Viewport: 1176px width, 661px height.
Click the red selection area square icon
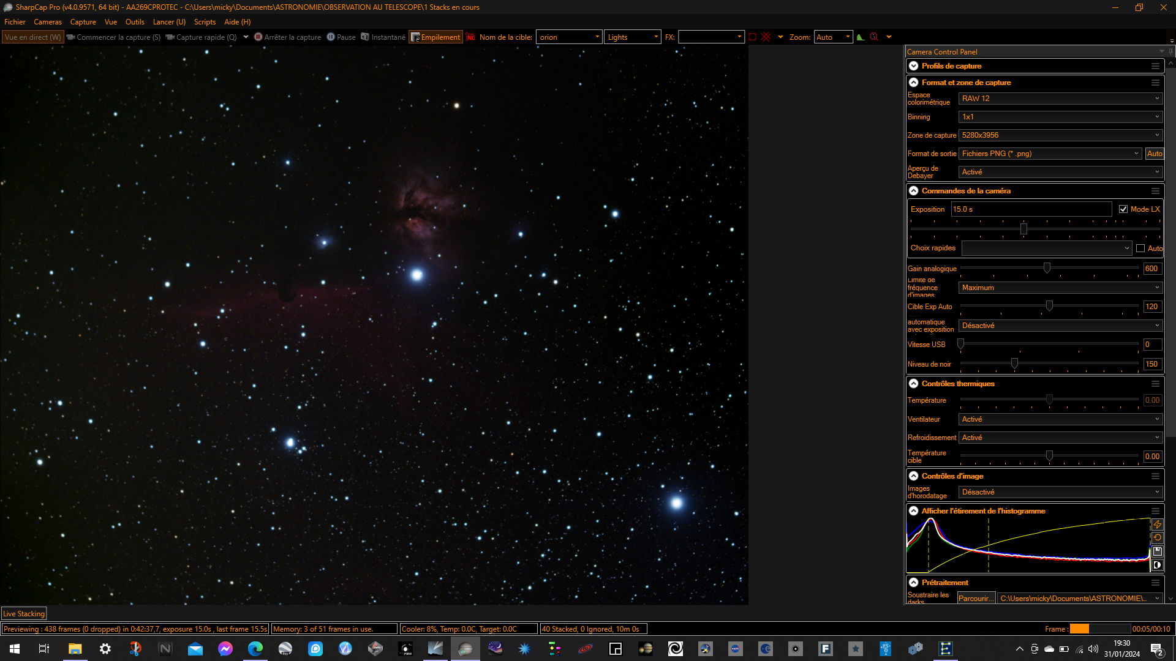(753, 37)
